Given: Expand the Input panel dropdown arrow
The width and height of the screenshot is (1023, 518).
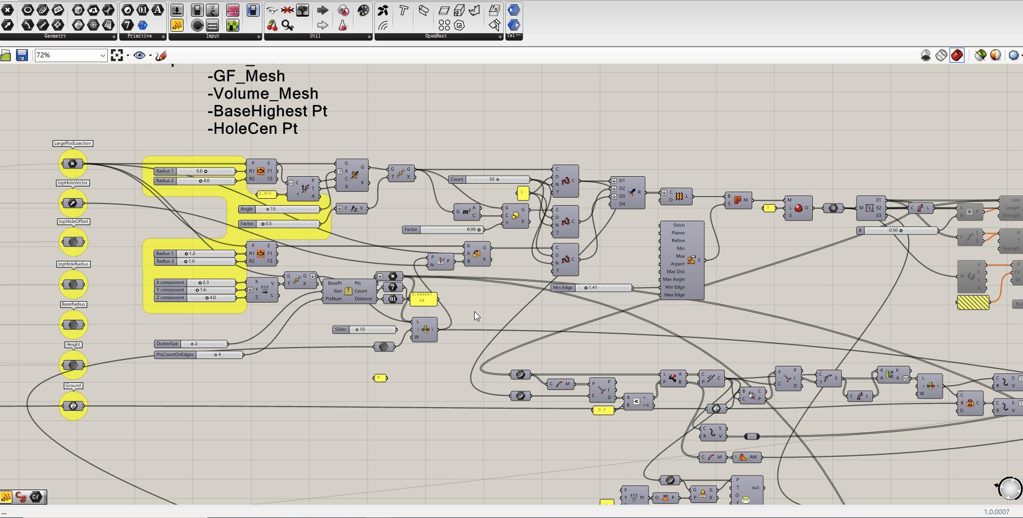Looking at the screenshot, I should tap(259, 36).
